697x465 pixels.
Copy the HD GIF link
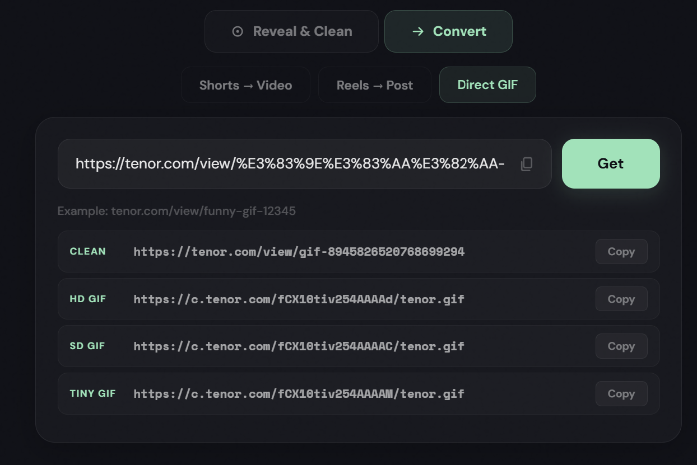(x=621, y=299)
